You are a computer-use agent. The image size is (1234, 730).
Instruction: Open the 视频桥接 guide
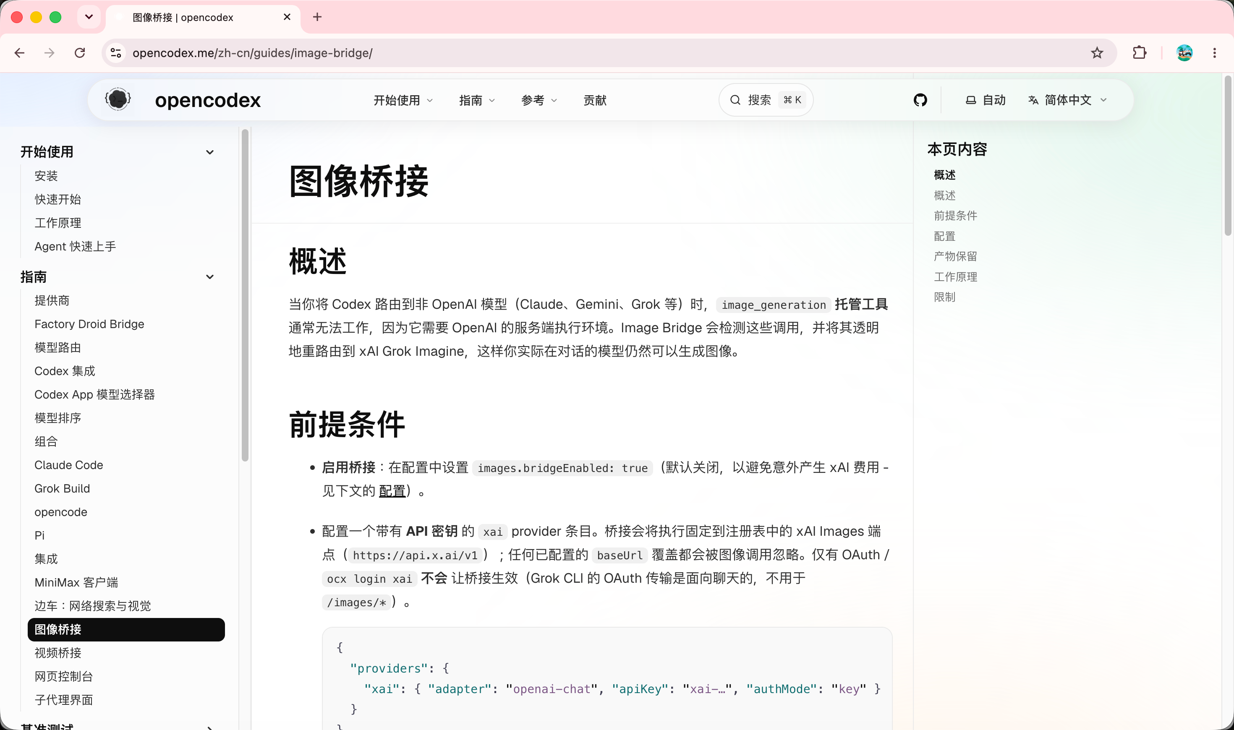pyautogui.click(x=58, y=653)
